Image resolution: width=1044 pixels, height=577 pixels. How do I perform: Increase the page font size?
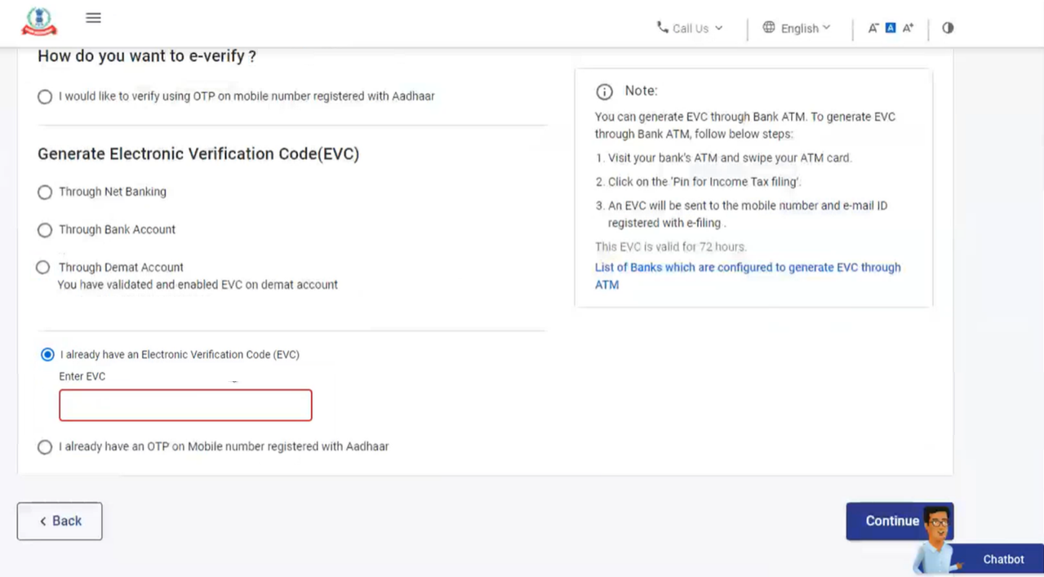pyautogui.click(x=909, y=28)
